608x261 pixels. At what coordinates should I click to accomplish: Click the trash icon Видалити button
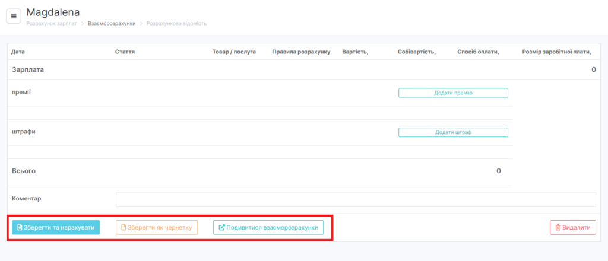click(572, 227)
